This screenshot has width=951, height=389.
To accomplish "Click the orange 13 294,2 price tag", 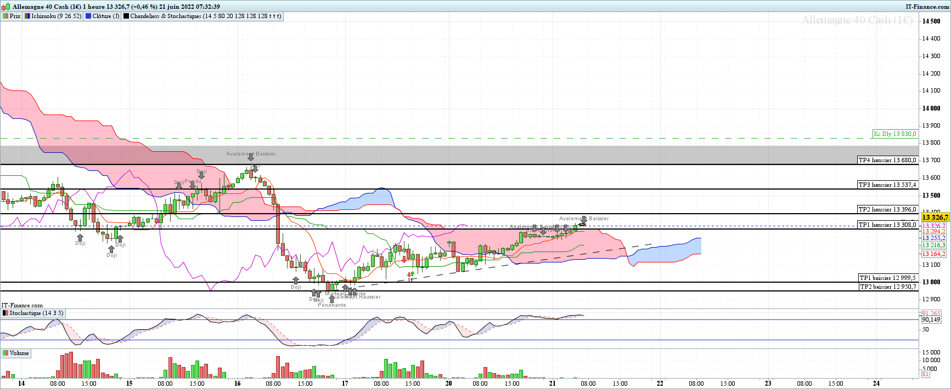I will tap(933, 231).
